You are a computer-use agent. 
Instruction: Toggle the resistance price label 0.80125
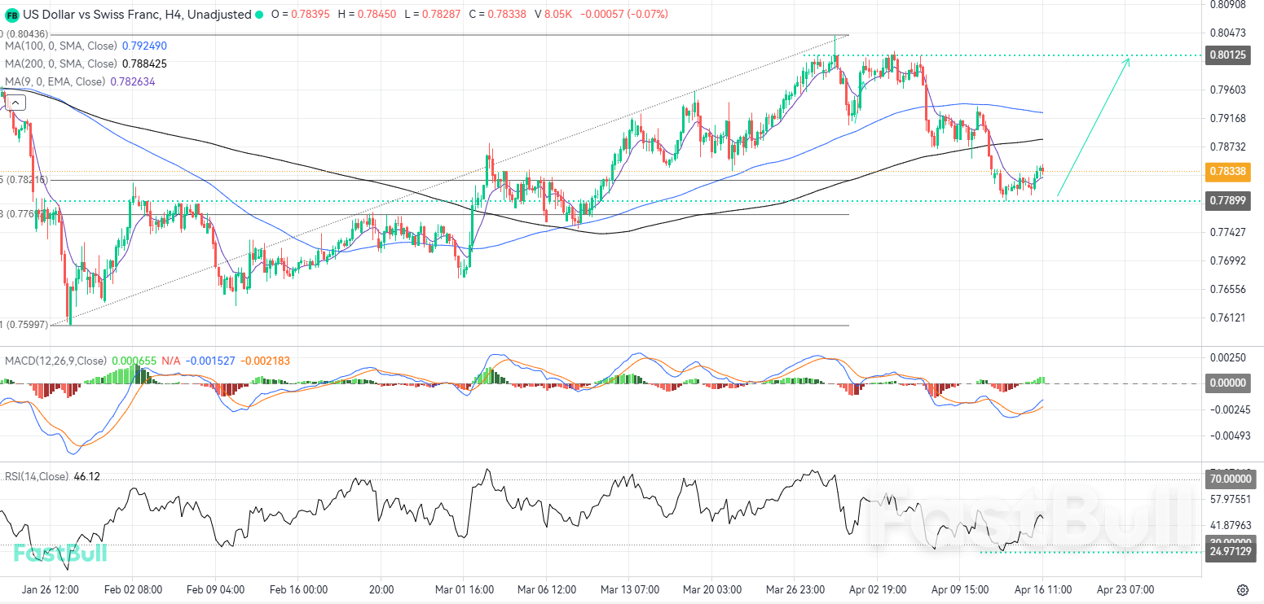[1227, 55]
